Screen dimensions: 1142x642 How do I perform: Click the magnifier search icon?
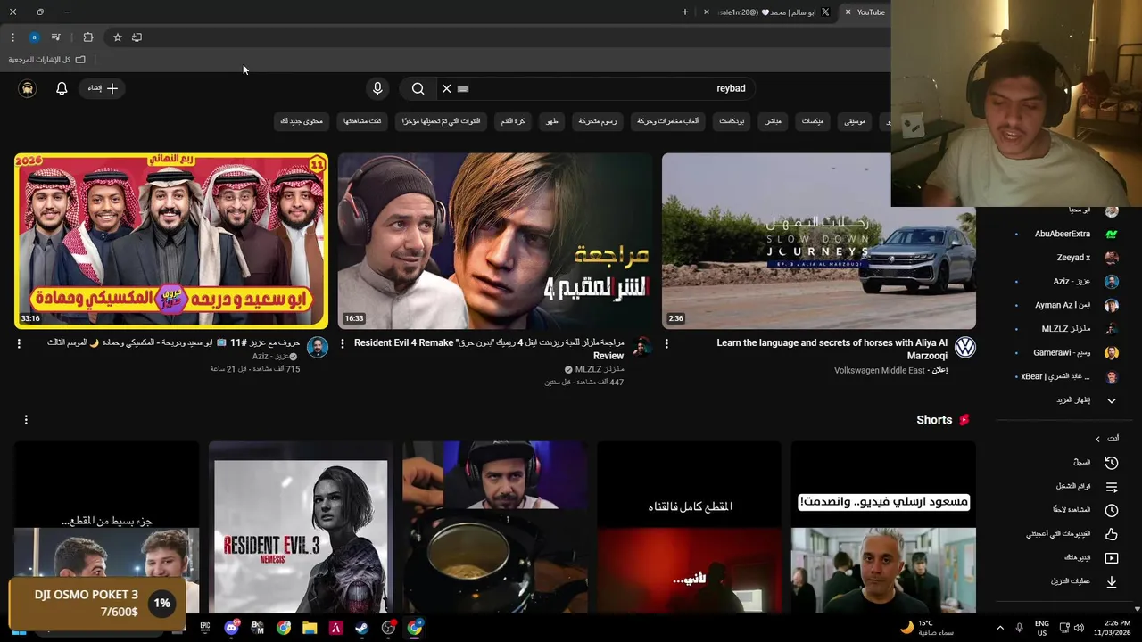click(418, 88)
